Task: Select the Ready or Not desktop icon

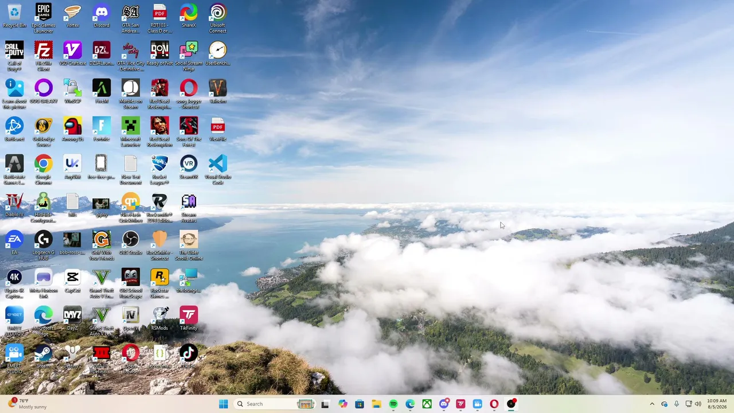Action: [159, 54]
